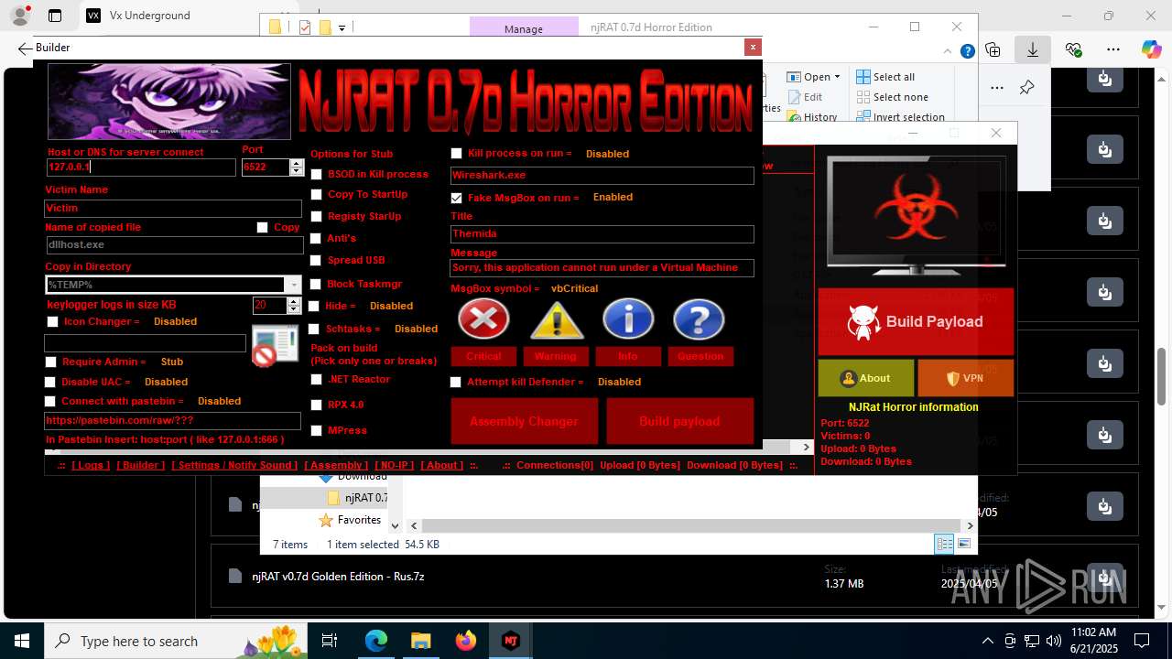Viewport: 1172px width, 659px height.
Task: Click the dark red Build payload button
Action: (x=679, y=421)
